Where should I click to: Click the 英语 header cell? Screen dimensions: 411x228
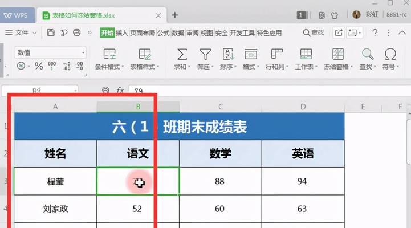pos(303,153)
